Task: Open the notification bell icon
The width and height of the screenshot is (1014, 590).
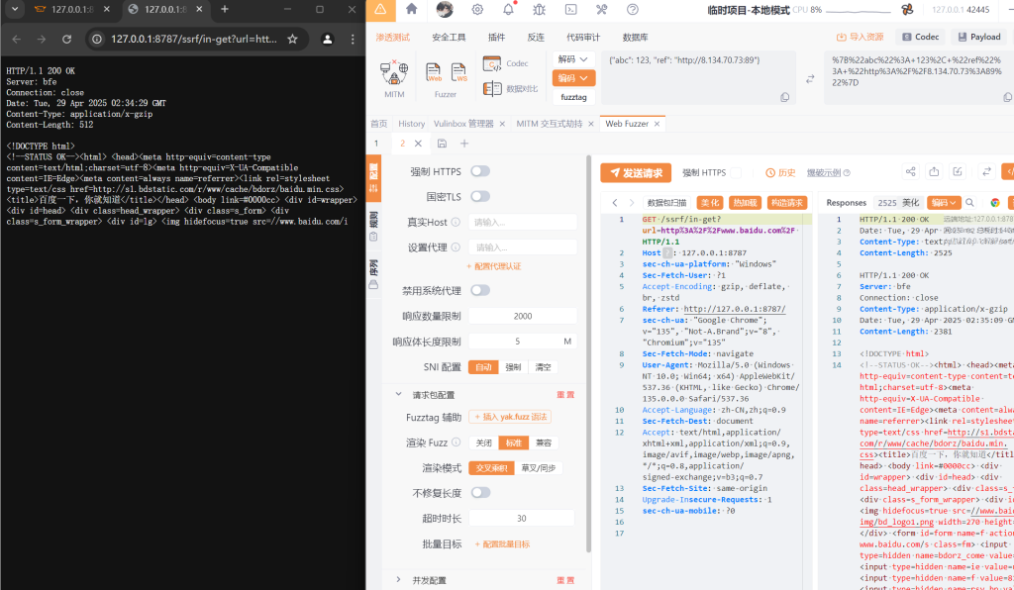Action: tap(508, 10)
